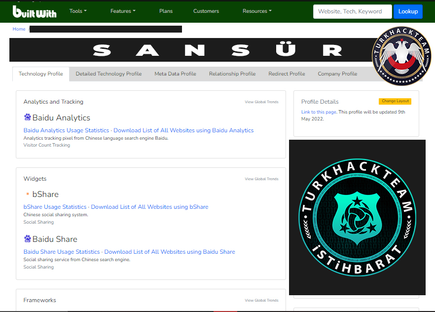Click Download List of All Websites using bShare
435x312 pixels.
click(149, 207)
